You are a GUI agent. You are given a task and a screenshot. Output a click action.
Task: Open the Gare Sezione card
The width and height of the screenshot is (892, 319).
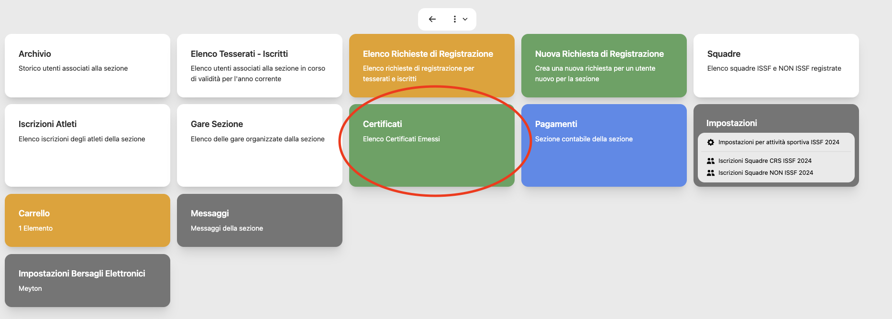[x=260, y=145]
